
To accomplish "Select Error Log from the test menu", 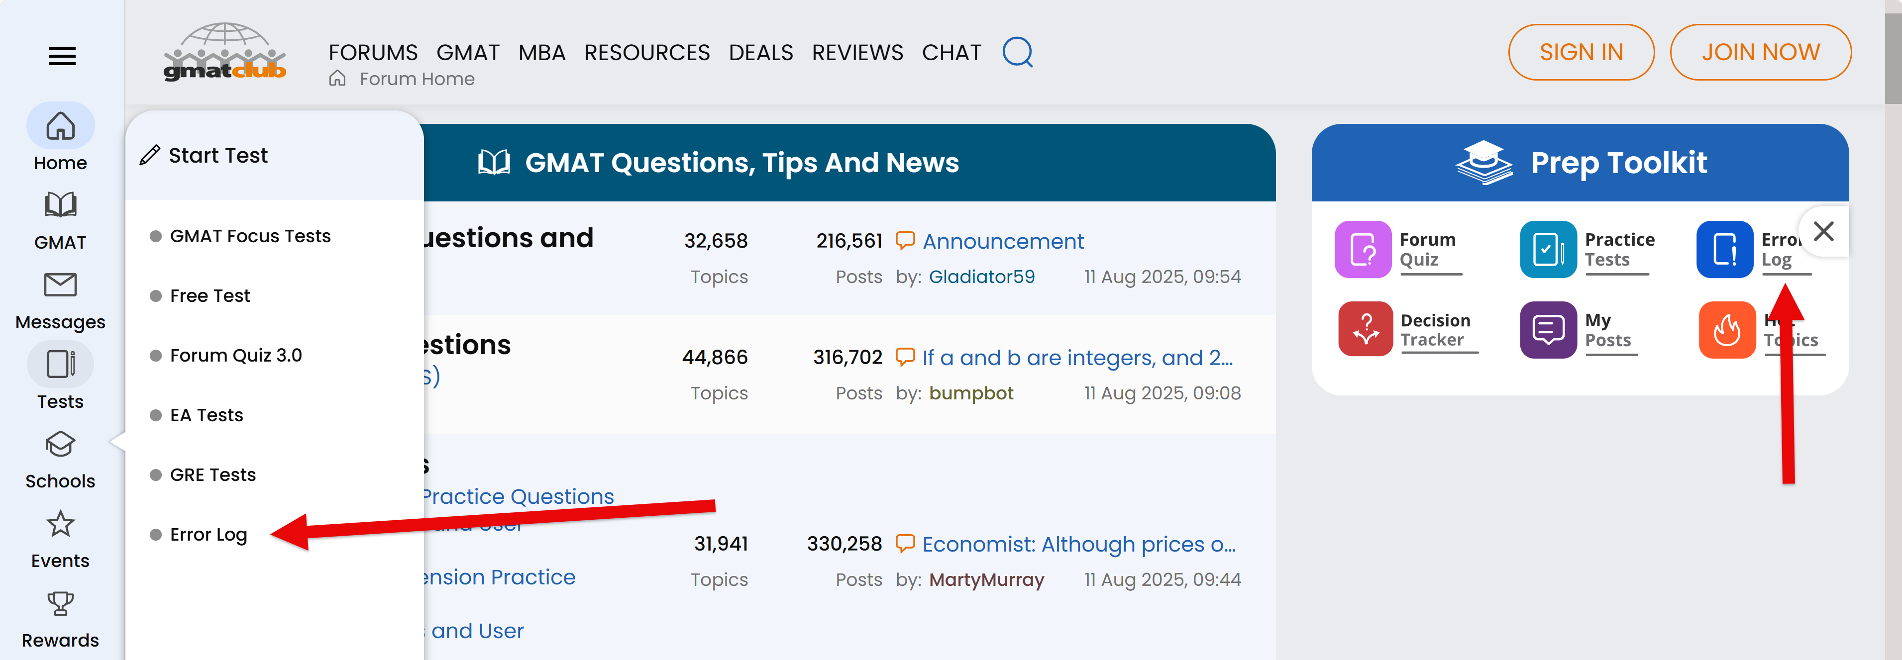I will click(x=208, y=534).
